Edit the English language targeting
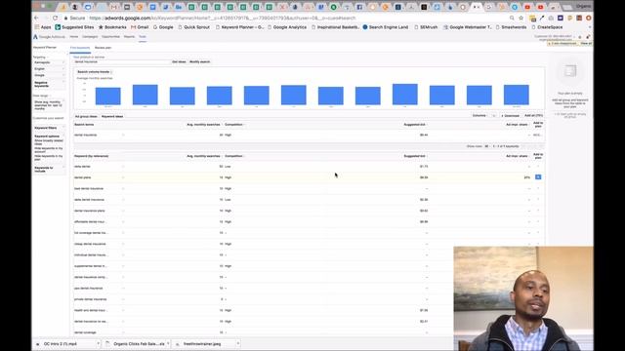625x351 pixels. 49,69
